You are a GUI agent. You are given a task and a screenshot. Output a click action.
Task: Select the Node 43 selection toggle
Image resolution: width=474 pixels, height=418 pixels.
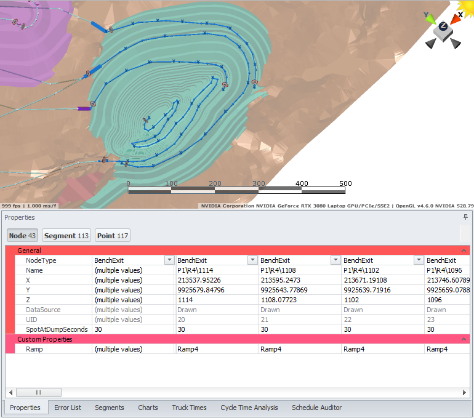[x=22, y=236]
